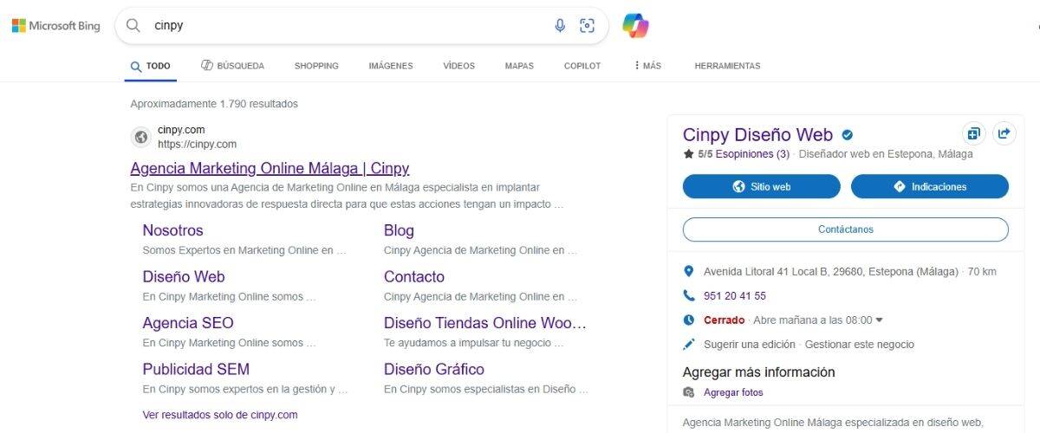Viewport: 1040px width, 433px height.
Task: Click the globe favicon beside cinpy.com
Action: pos(141,137)
